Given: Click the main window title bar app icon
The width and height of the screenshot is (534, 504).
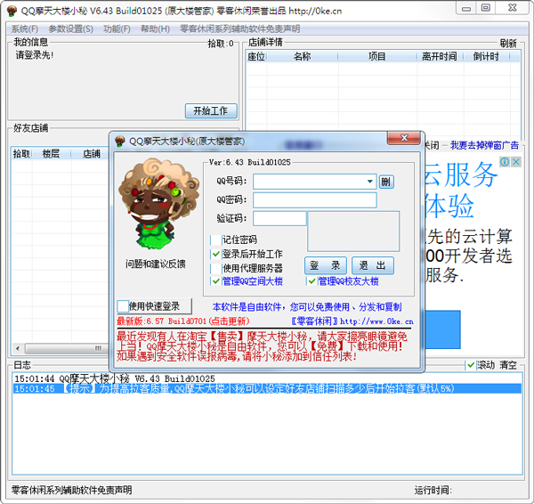Looking at the screenshot, I should [12, 11].
